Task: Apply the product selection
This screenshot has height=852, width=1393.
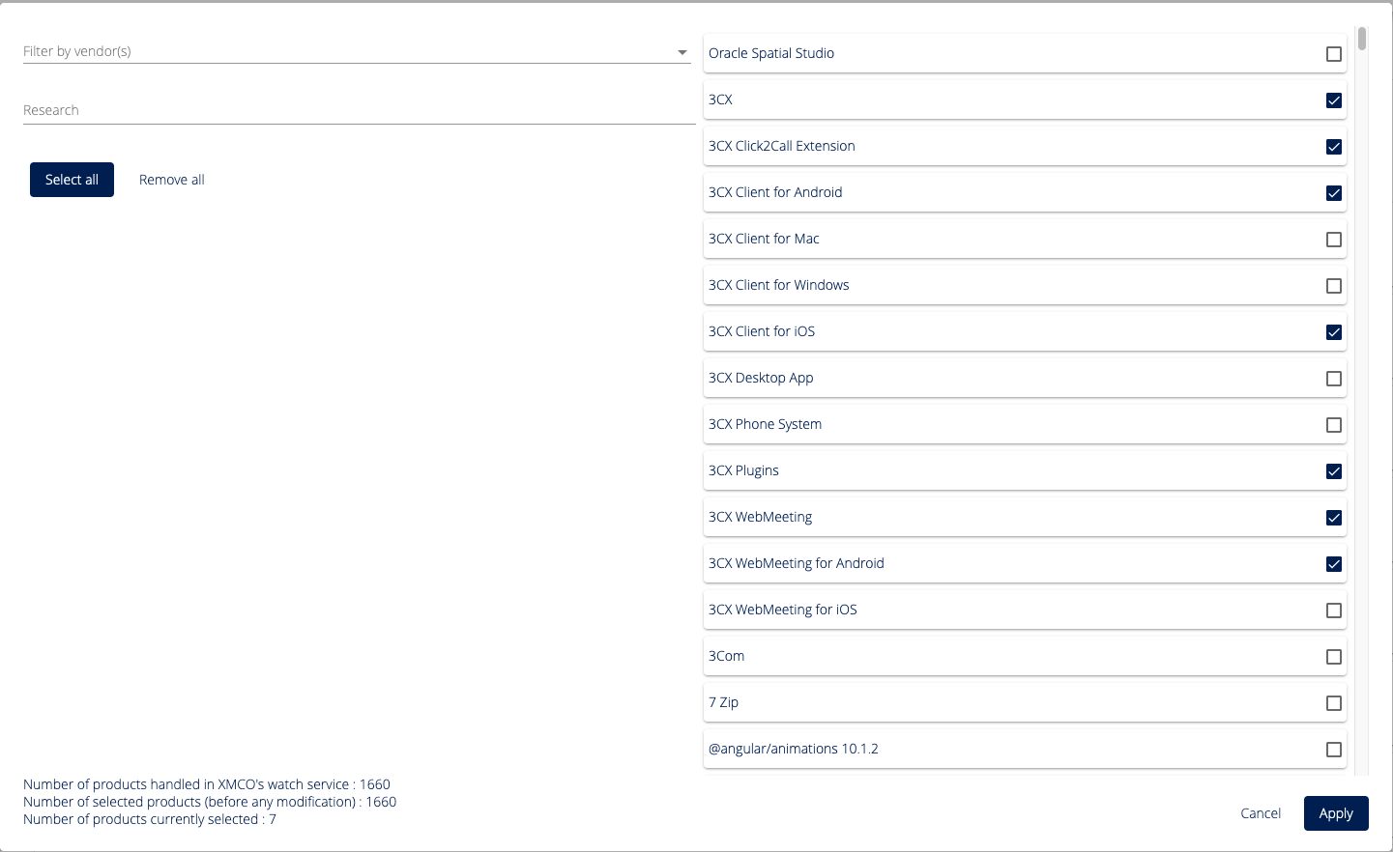Action: click(x=1335, y=813)
